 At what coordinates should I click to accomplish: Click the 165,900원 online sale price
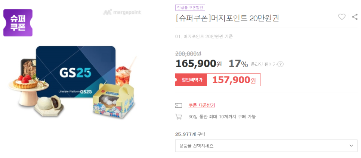tap(198, 64)
